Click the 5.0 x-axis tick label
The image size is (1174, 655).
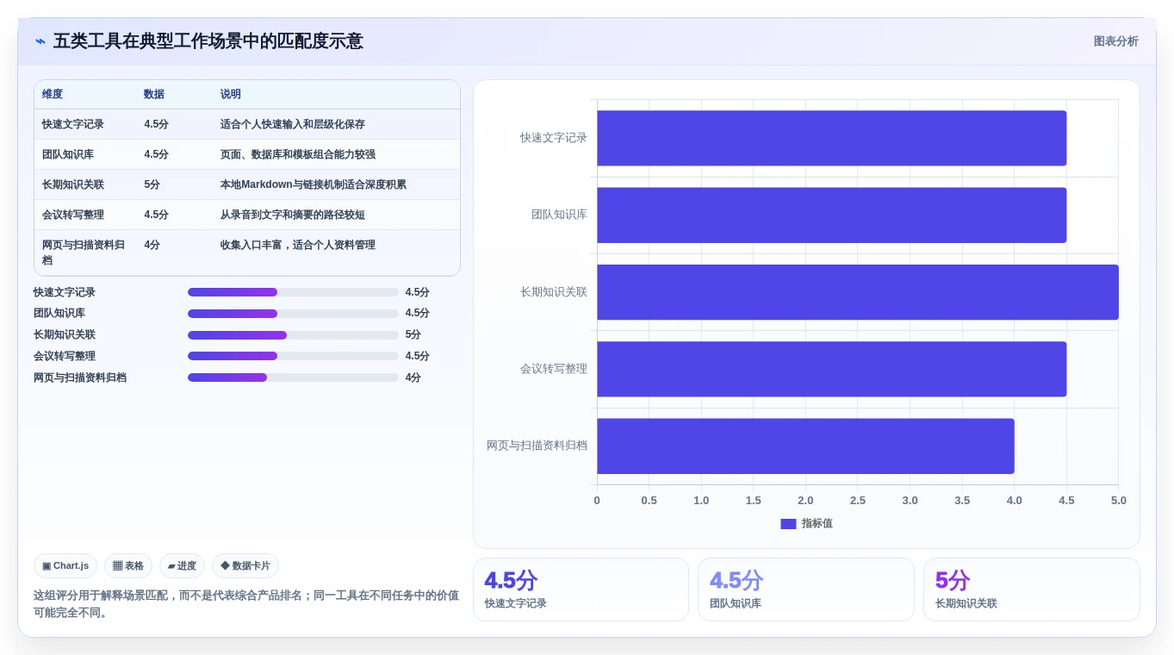[x=1119, y=501]
